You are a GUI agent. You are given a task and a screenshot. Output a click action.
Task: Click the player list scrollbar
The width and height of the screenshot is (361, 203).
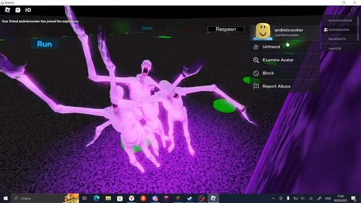click(358, 29)
